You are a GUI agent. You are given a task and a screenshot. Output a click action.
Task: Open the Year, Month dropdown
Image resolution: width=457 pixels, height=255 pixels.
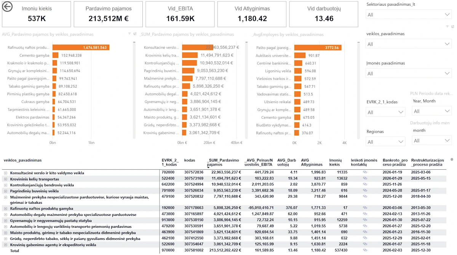click(x=432, y=111)
